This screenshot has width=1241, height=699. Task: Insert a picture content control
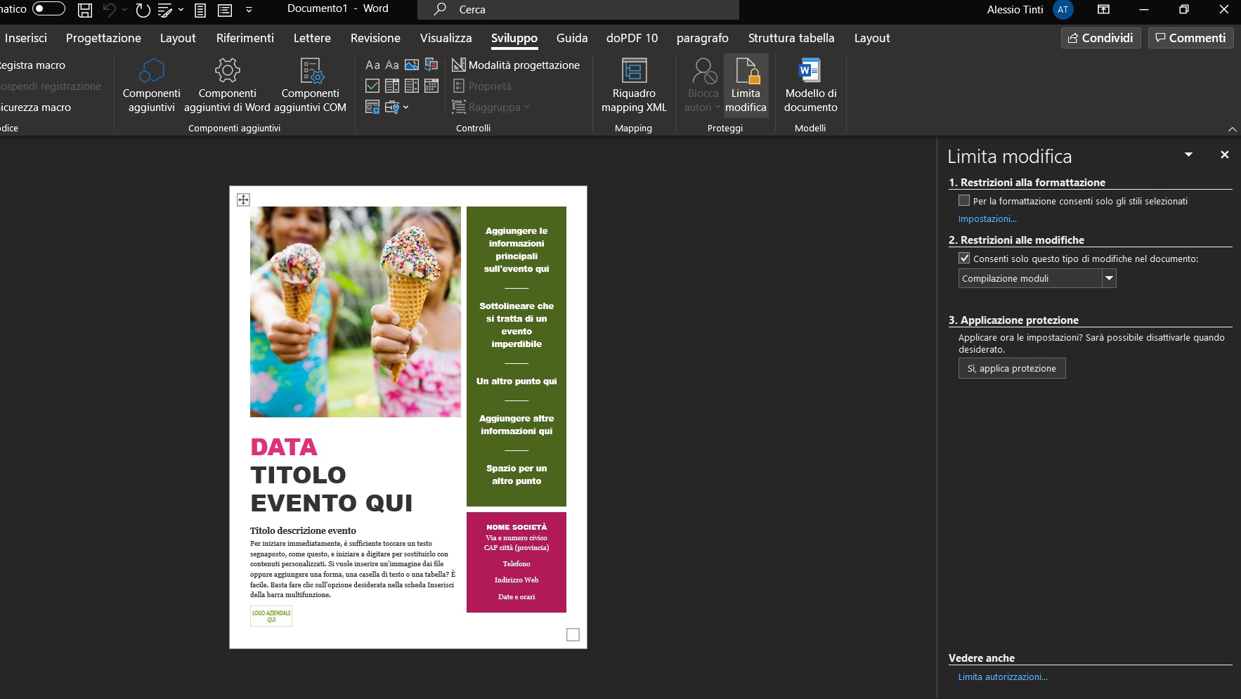[x=412, y=65]
